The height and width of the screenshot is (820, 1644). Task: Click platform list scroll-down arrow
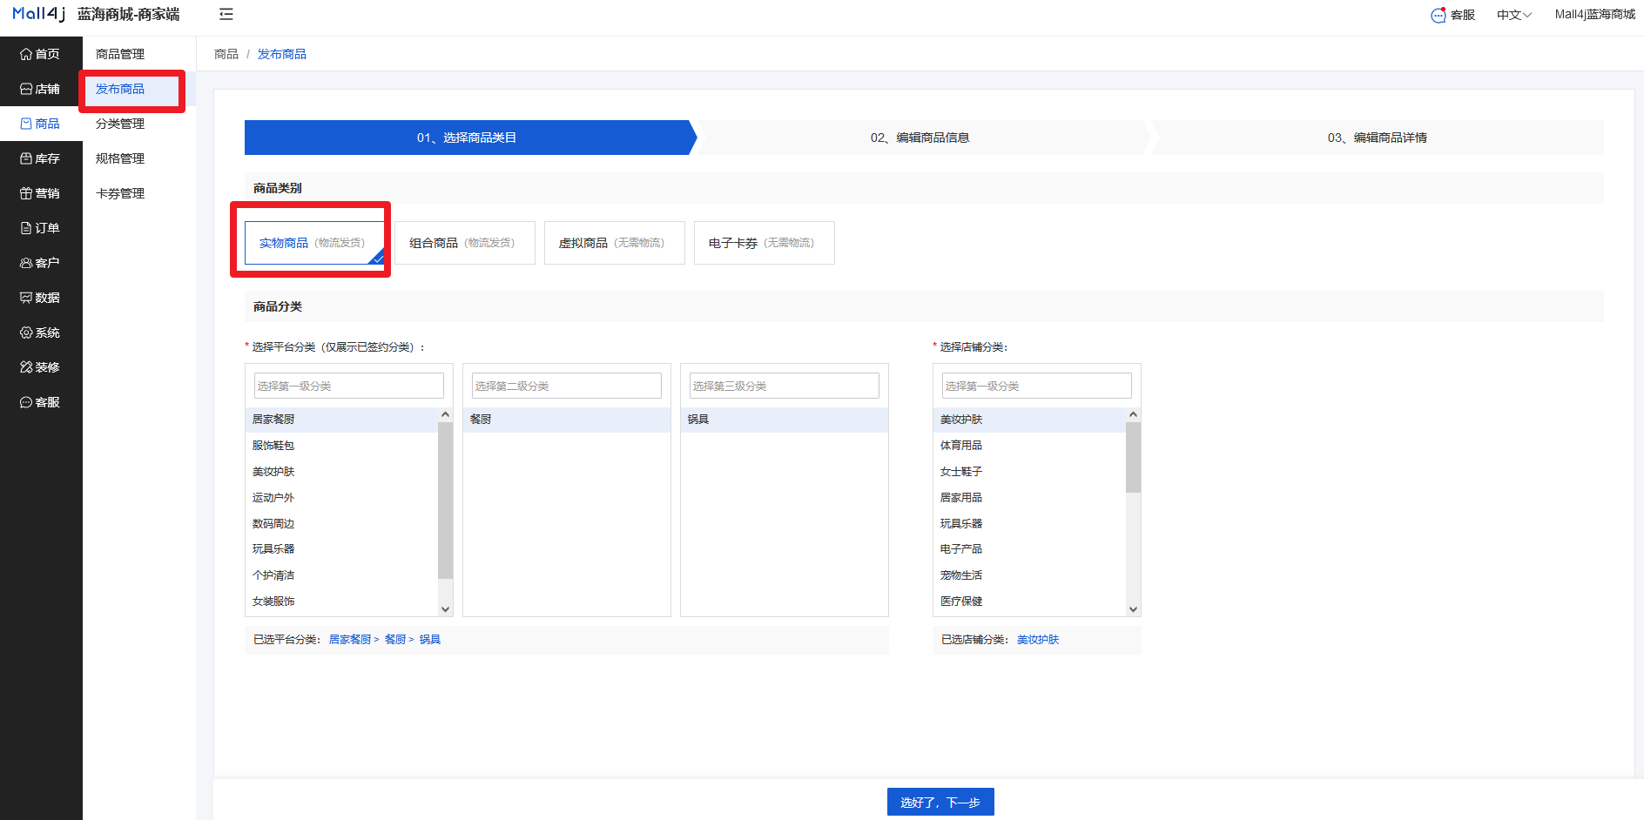tap(446, 609)
